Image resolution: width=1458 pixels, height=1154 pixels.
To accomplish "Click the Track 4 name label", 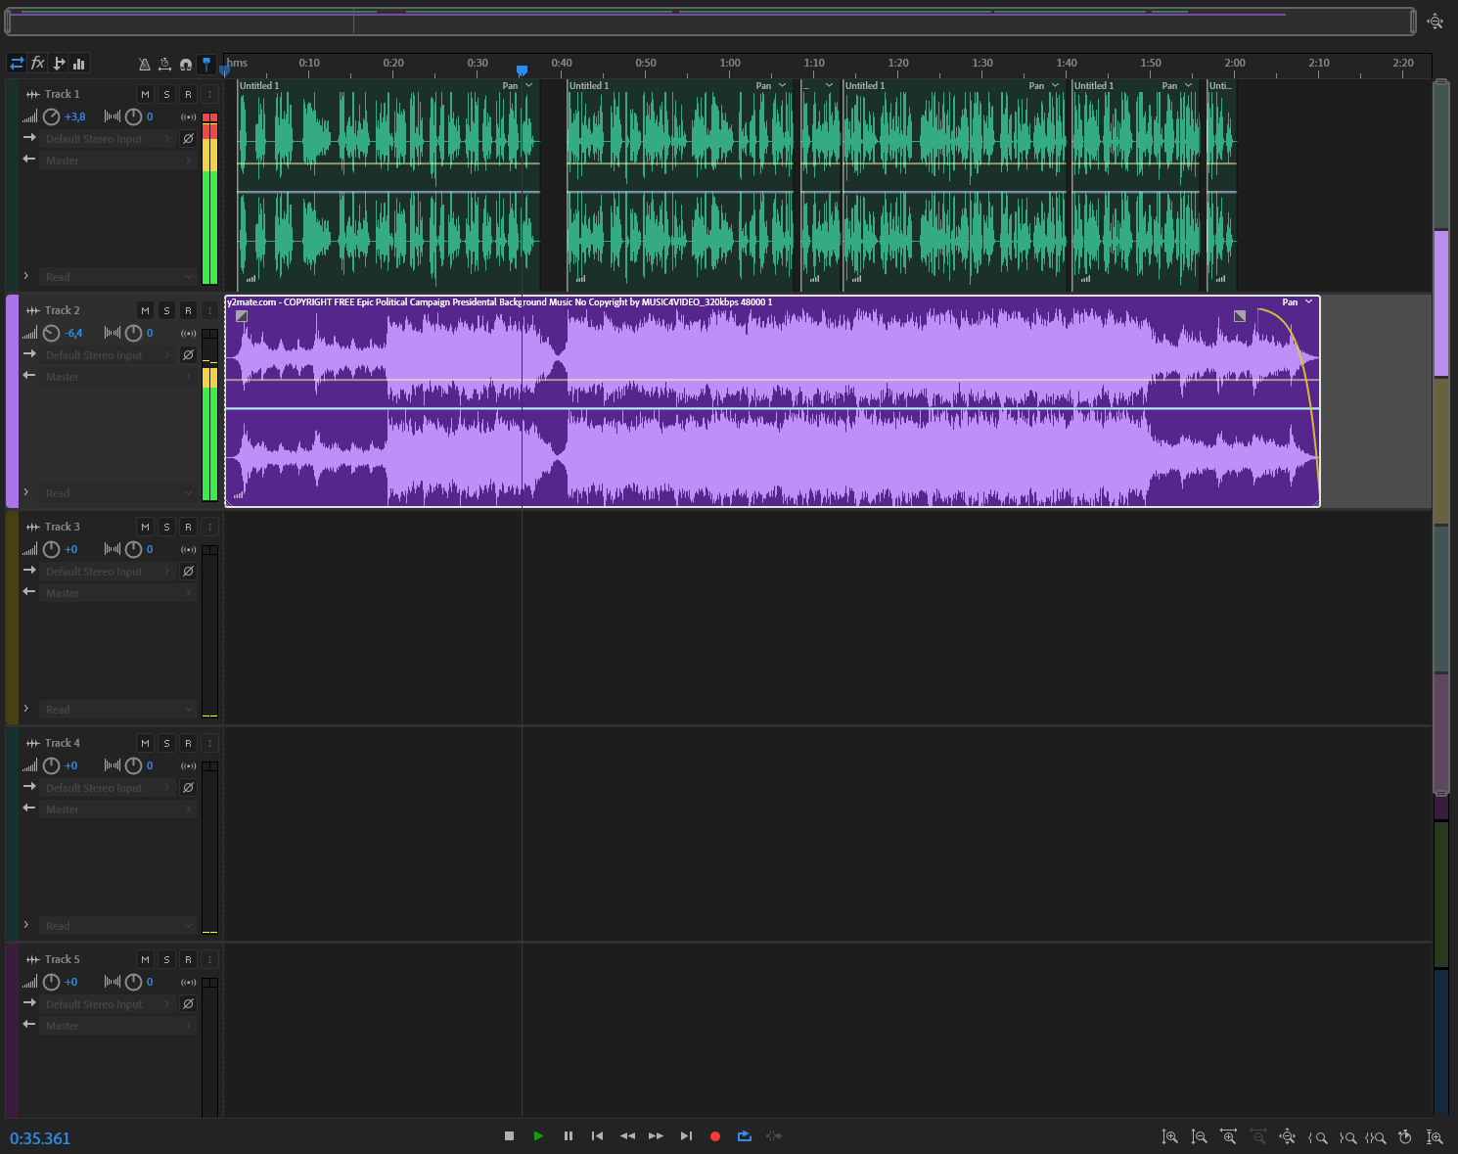I will point(63,744).
